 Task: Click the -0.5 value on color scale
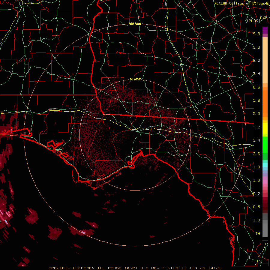pyautogui.click(x=255, y=207)
